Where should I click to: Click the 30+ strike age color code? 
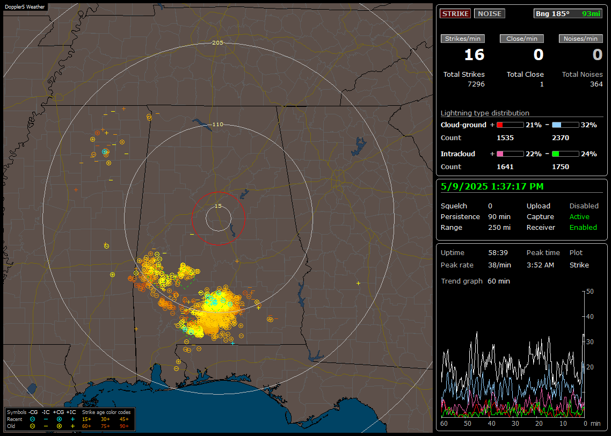click(105, 419)
